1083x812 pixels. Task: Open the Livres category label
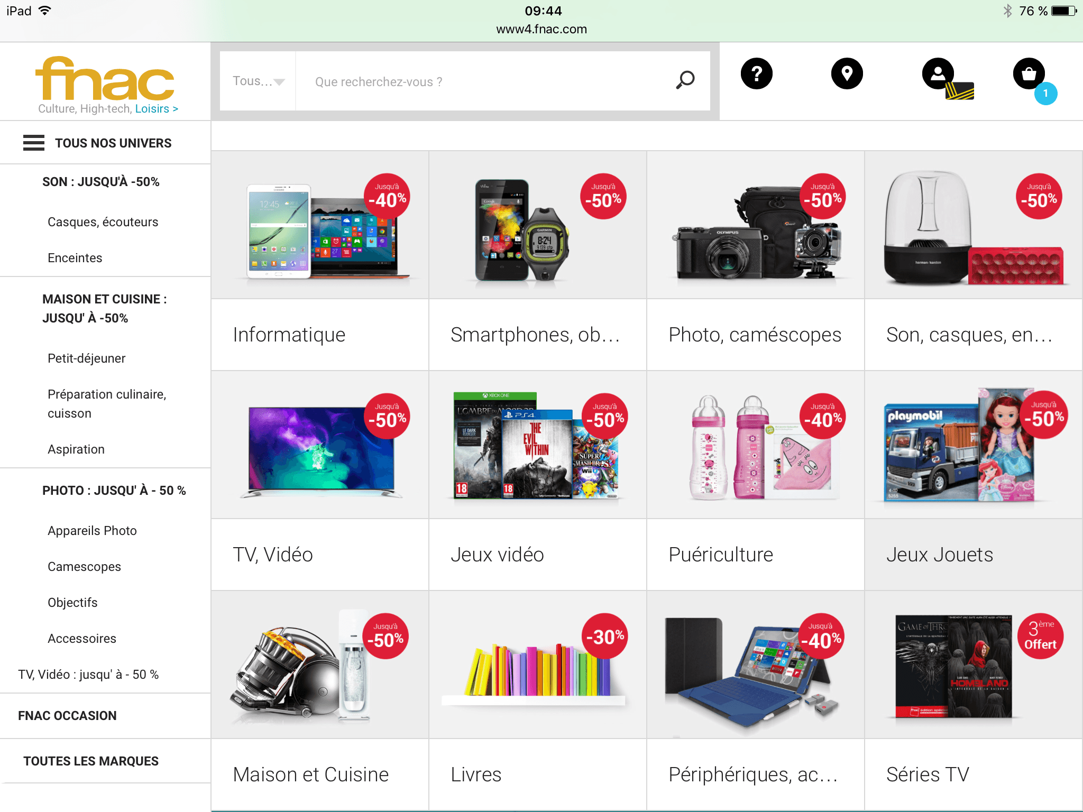476,774
